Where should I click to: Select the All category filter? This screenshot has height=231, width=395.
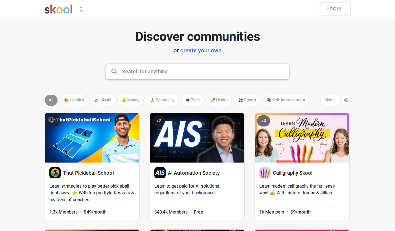[x=51, y=100]
